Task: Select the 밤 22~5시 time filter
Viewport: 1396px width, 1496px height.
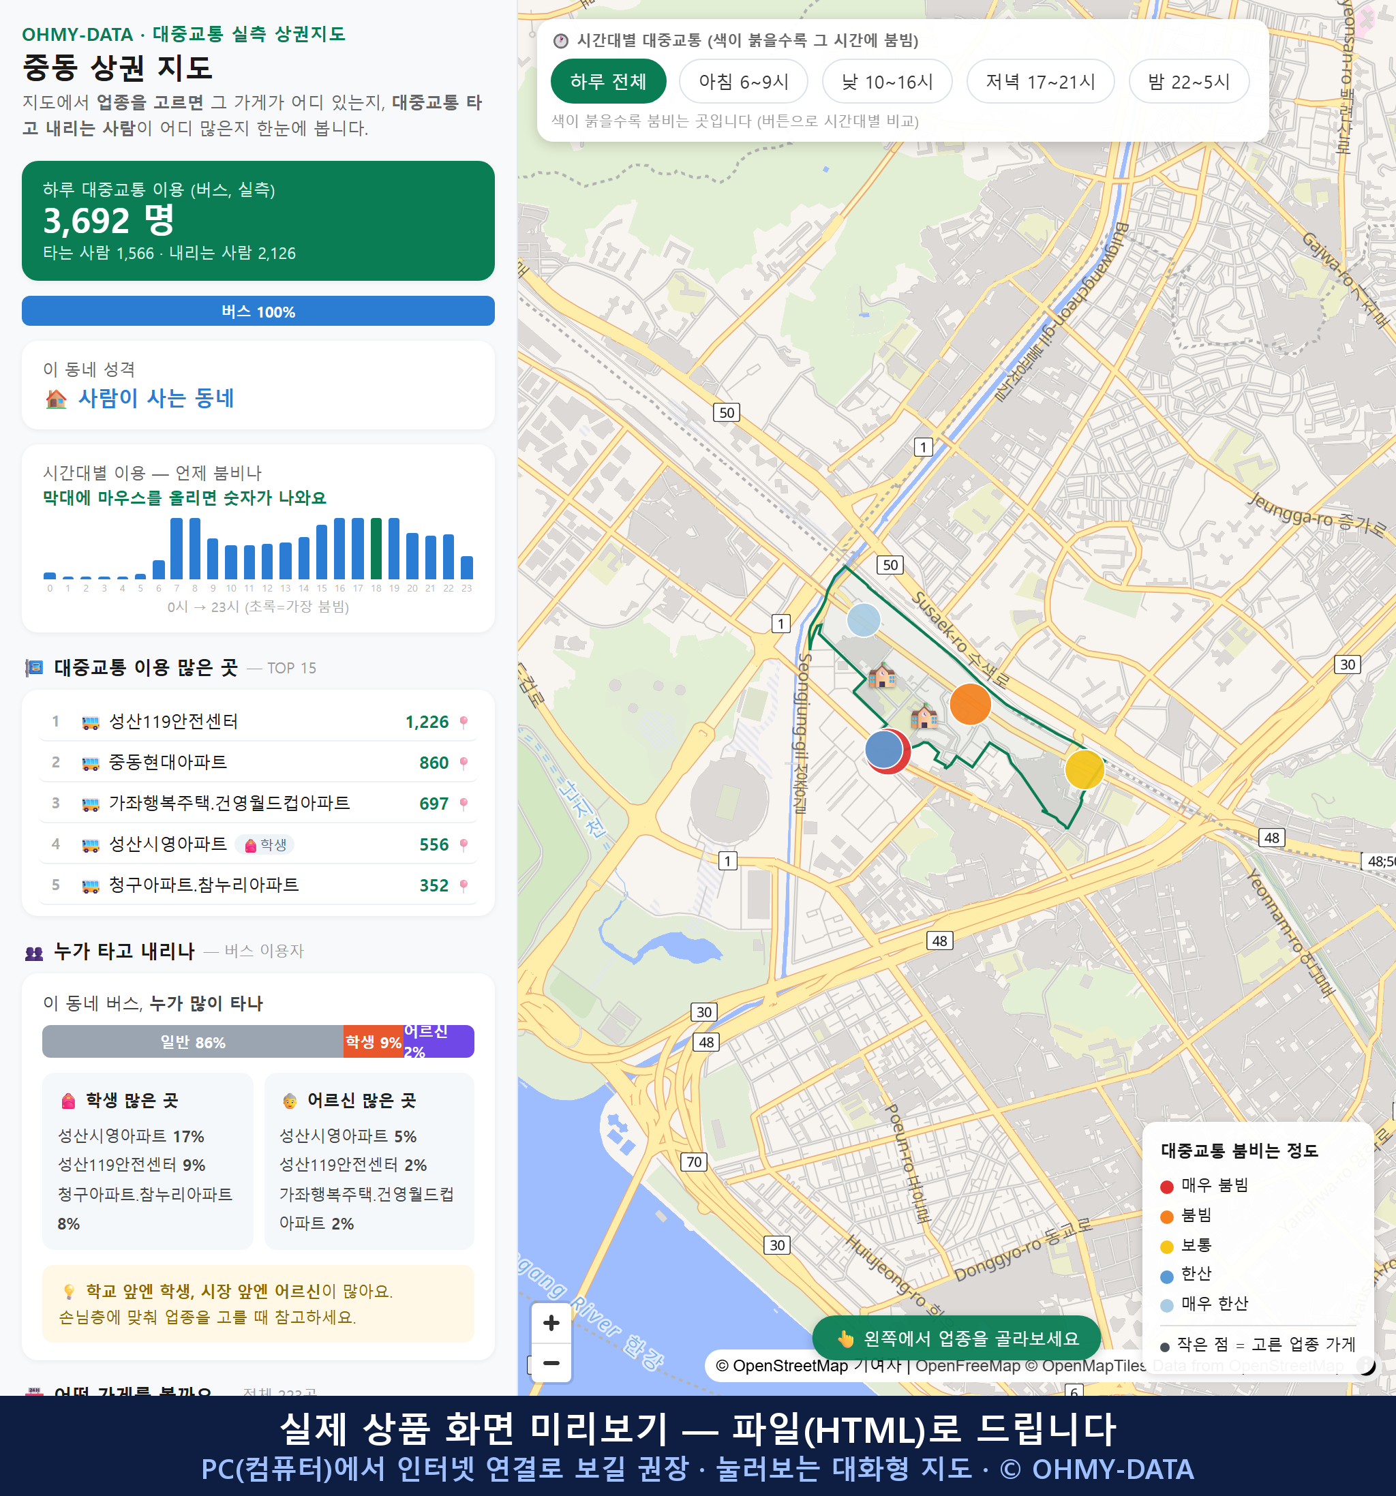Action: 1189,81
